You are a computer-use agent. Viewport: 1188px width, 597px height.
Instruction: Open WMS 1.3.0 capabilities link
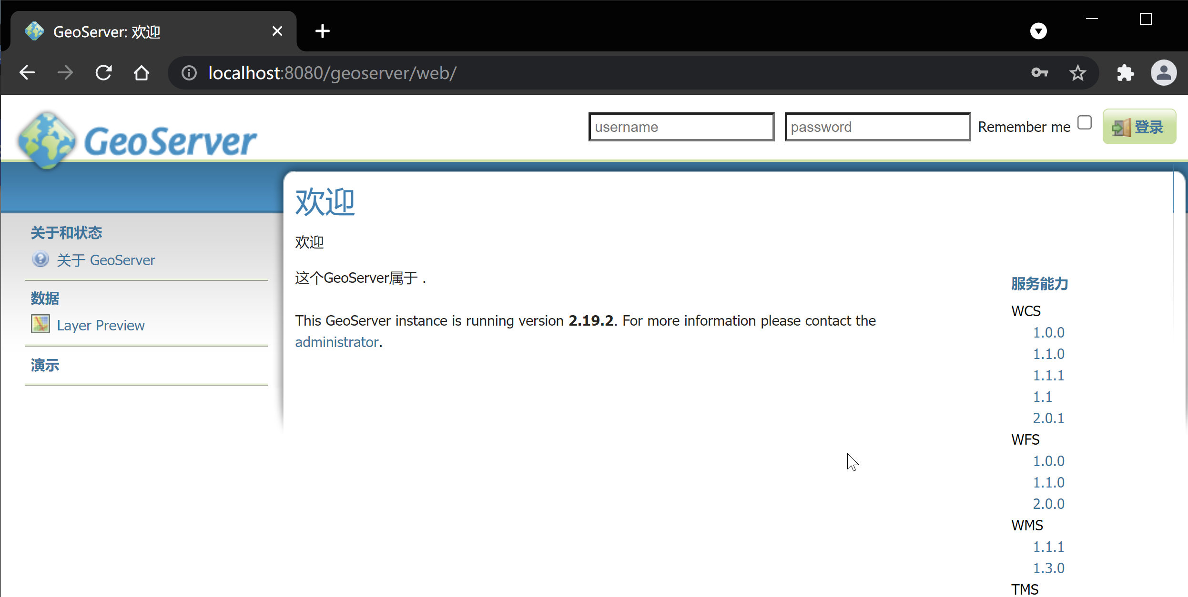click(1048, 568)
